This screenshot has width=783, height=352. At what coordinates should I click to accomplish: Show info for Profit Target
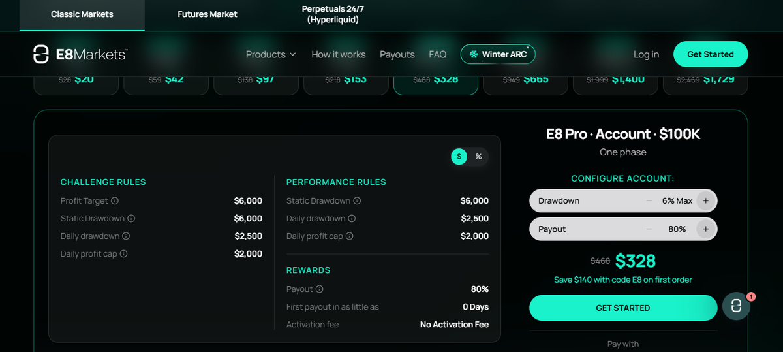coord(115,201)
